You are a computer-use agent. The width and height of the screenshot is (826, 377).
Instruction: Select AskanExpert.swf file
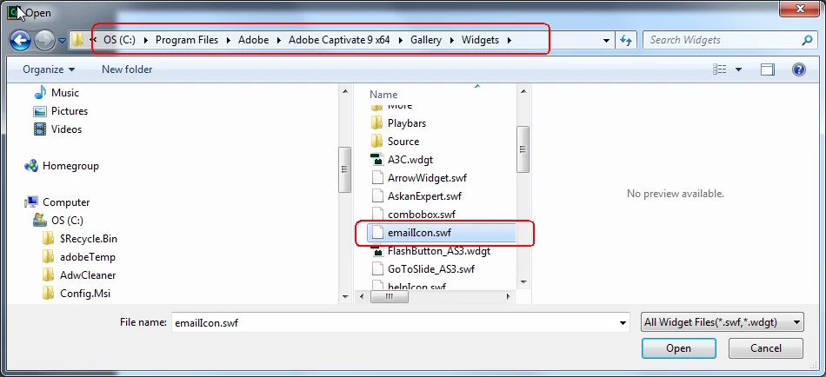pyautogui.click(x=424, y=196)
